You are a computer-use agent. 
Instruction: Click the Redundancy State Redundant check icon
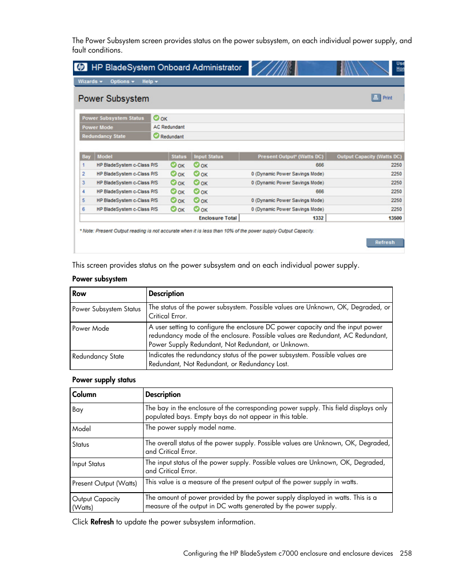coord(156,136)
